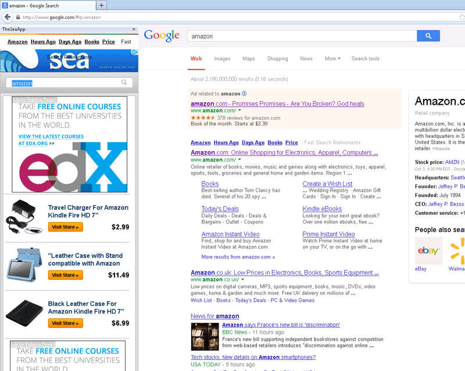The height and width of the screenshot is (371, 465).
Task: Click the blue Google search magnifier button
Action: 428,36
